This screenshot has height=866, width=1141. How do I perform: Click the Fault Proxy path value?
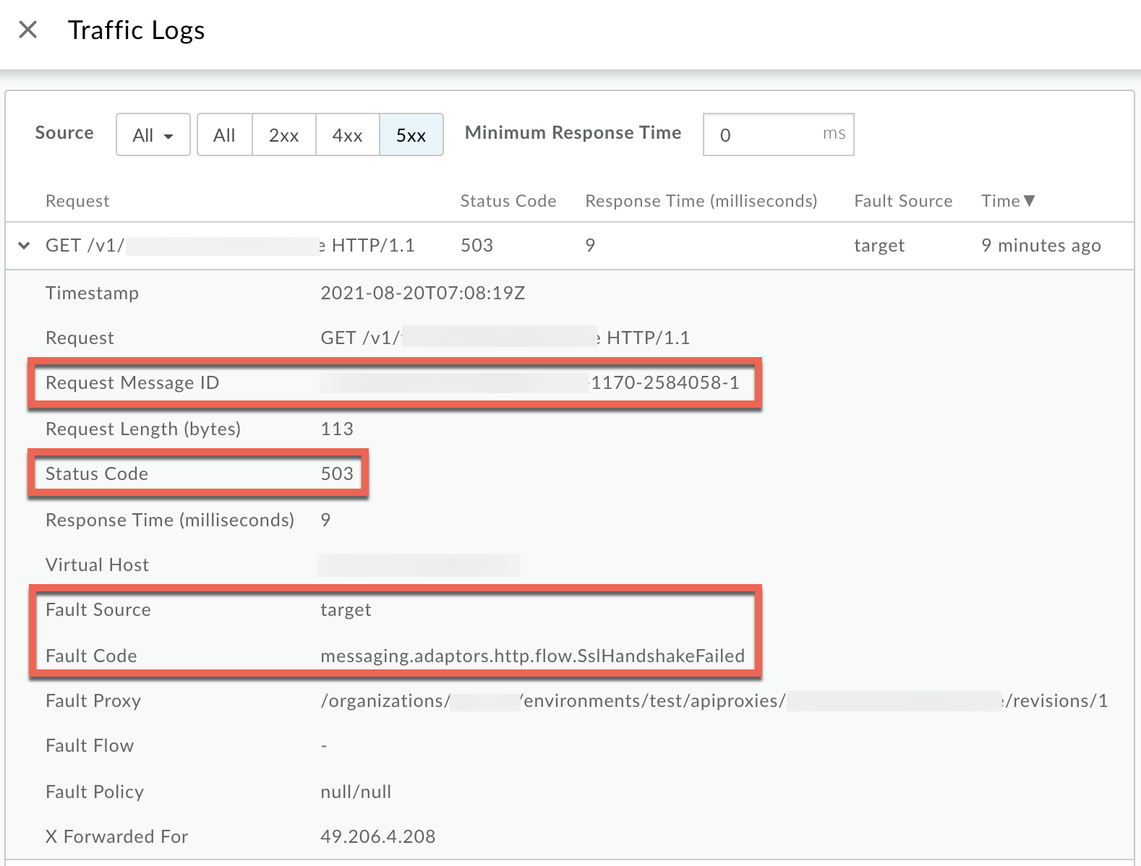[713, 700]
